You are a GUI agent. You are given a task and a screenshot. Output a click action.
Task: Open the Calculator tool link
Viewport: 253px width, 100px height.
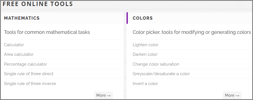[14, 45]
